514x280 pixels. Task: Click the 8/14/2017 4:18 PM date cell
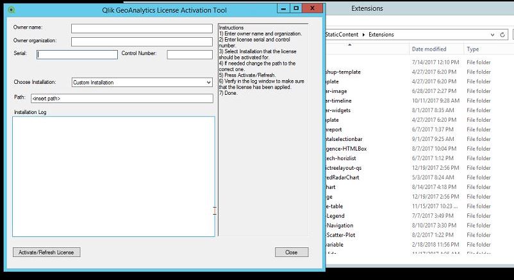(x=434, y=187)
